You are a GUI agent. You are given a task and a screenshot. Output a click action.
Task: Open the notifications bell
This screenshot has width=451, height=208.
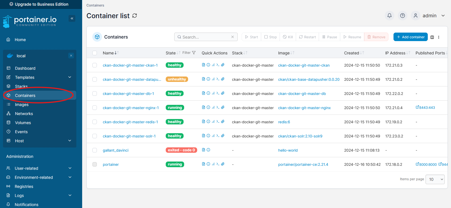tap(390, 16)
